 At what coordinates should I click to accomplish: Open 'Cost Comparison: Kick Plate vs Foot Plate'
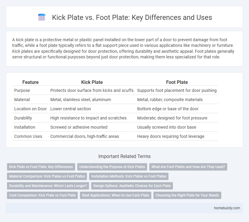pyautogui.click(x=42, y=195)
